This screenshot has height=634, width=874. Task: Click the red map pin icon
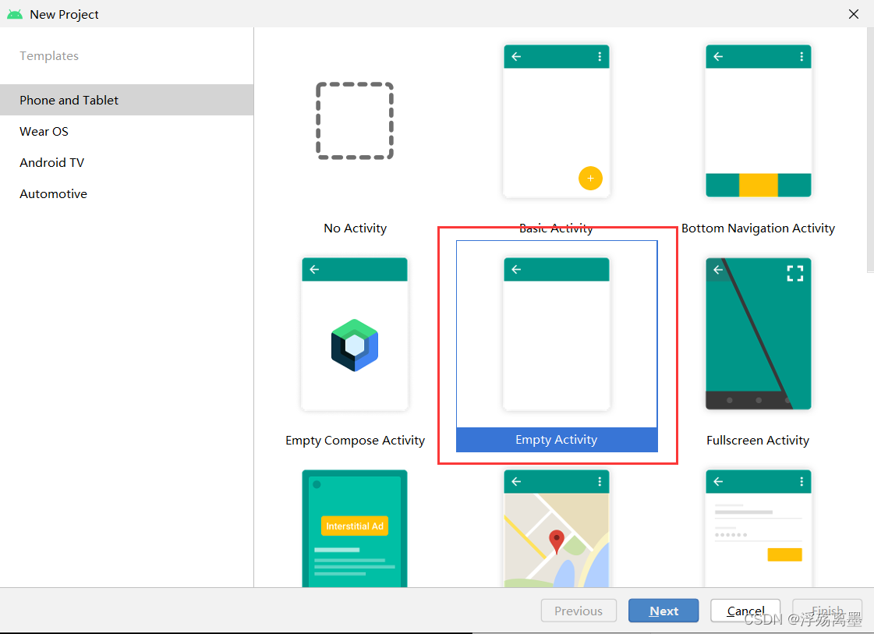pos(556,541)
